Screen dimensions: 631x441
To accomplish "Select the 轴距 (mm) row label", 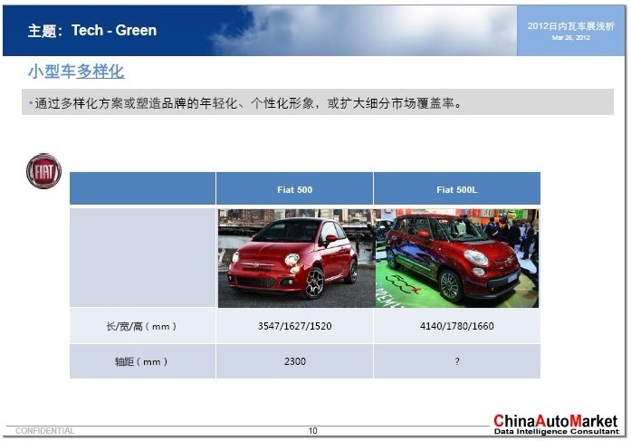I will coord(142,361).
